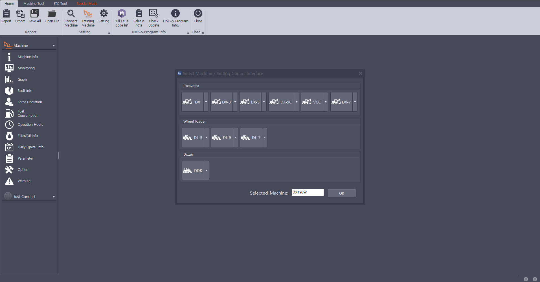Expand the VCC model dropdown arrow
The image size is (540, 282).
[x=326, y=102]
